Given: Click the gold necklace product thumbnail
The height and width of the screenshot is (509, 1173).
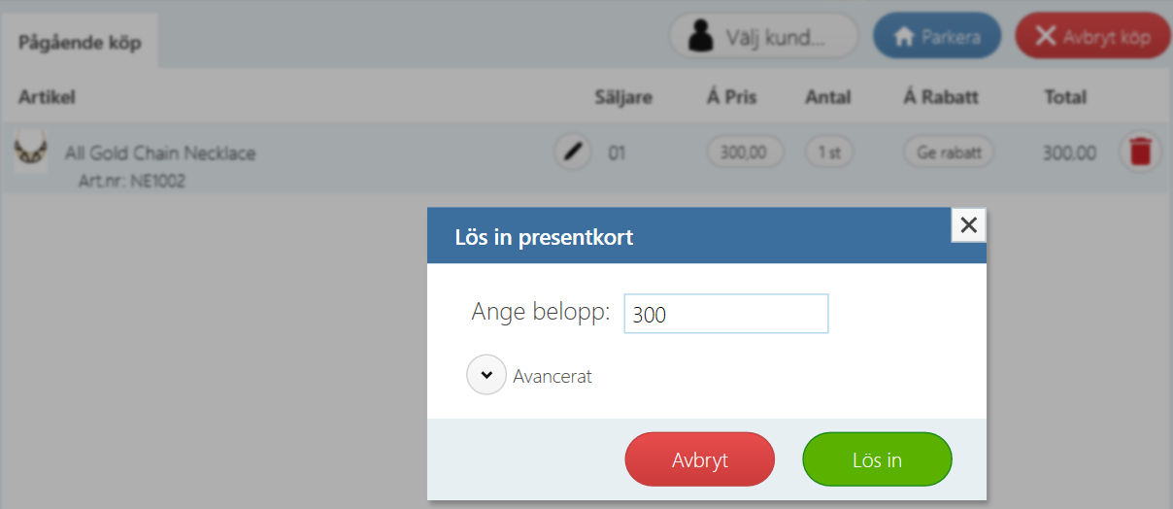Looking at the screenshot, I should point(31,153).
